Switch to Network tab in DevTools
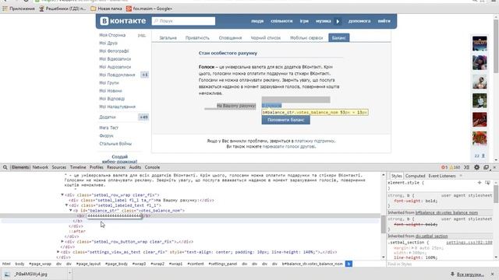Viewport: 499px width, 280px height. pos(40,167)
